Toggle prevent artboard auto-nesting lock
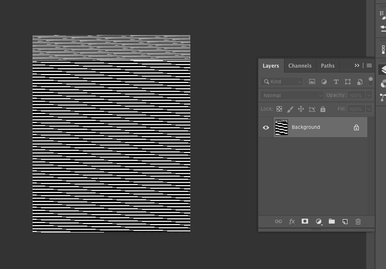386x269 pixels. (312, 109)
